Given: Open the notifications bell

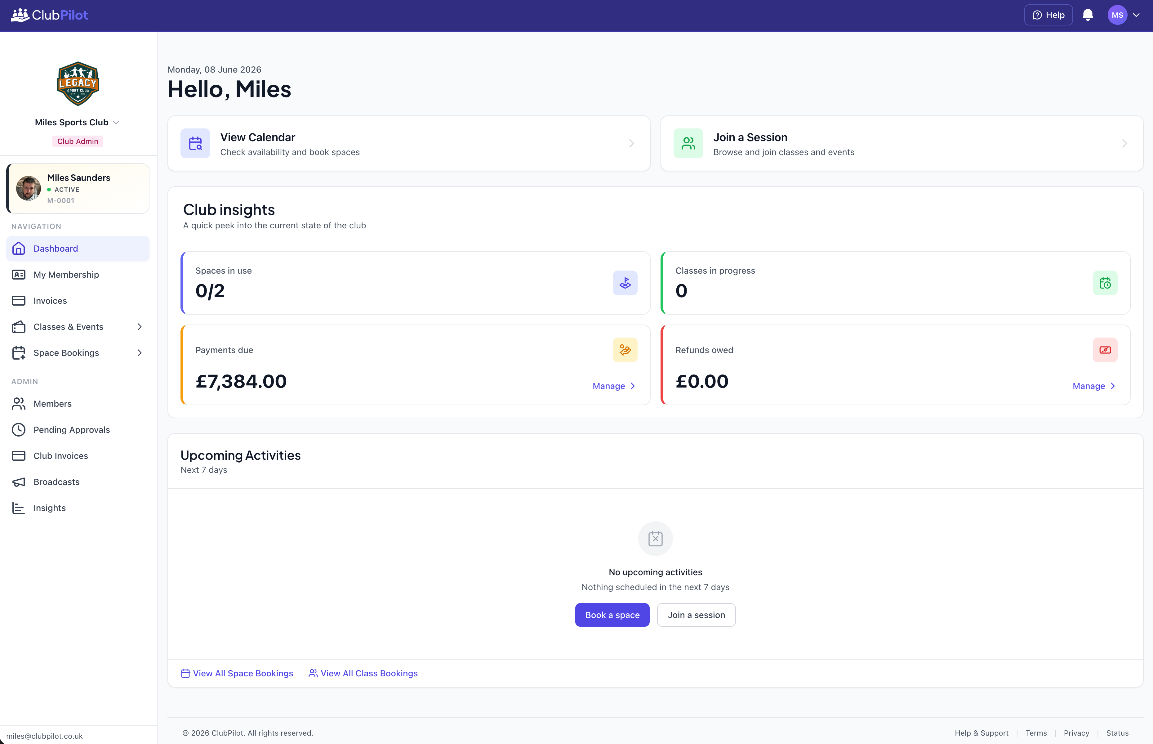Looking at the screenshot, I should pos(1087,15).
